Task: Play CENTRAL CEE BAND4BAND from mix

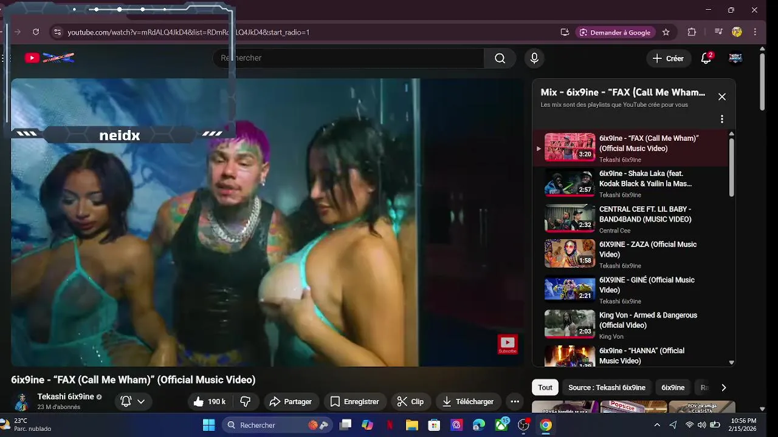Action: pyautogui.click(x=630, y=219)
